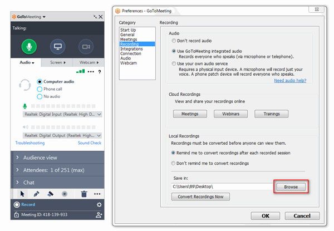The image size is (334, 231).
Task: Open the Realtek Digital Input dropdown
Action: tap(62, 114)
